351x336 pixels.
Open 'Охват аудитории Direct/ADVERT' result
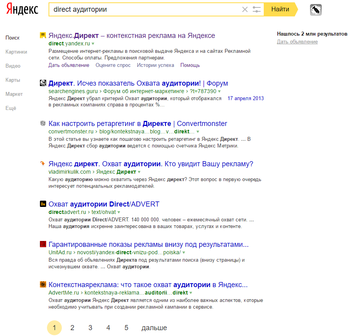[x=104, y=204]
